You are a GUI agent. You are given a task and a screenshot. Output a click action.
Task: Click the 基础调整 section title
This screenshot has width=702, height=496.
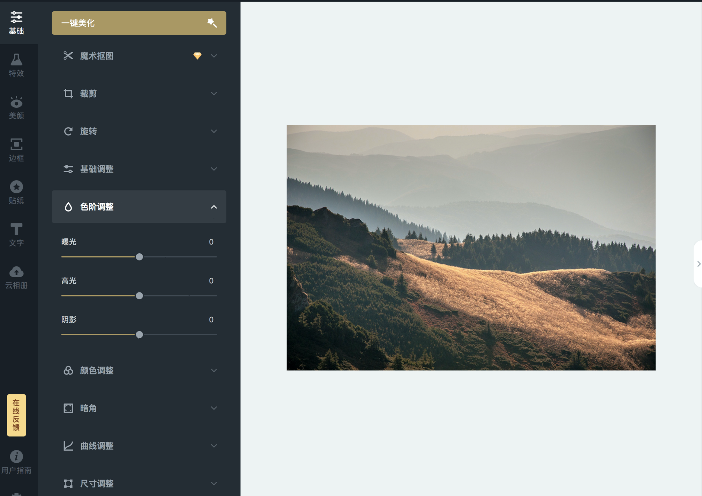coord(97,169)
